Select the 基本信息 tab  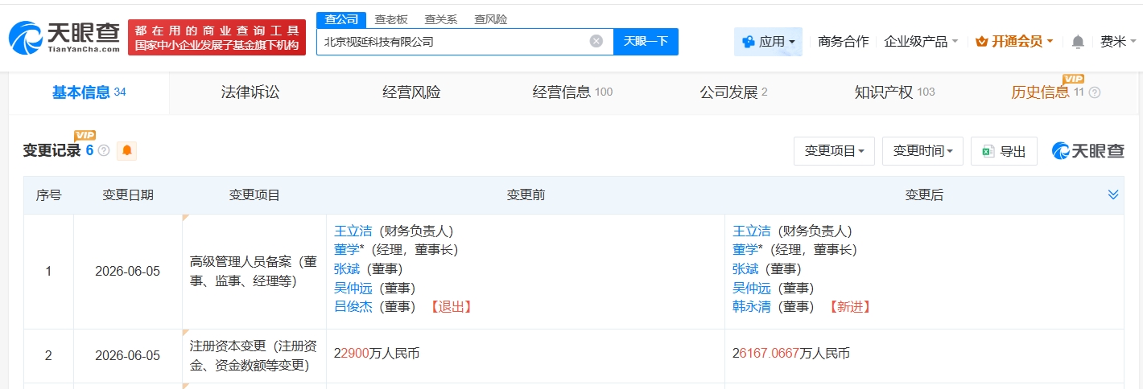point(89,92)
